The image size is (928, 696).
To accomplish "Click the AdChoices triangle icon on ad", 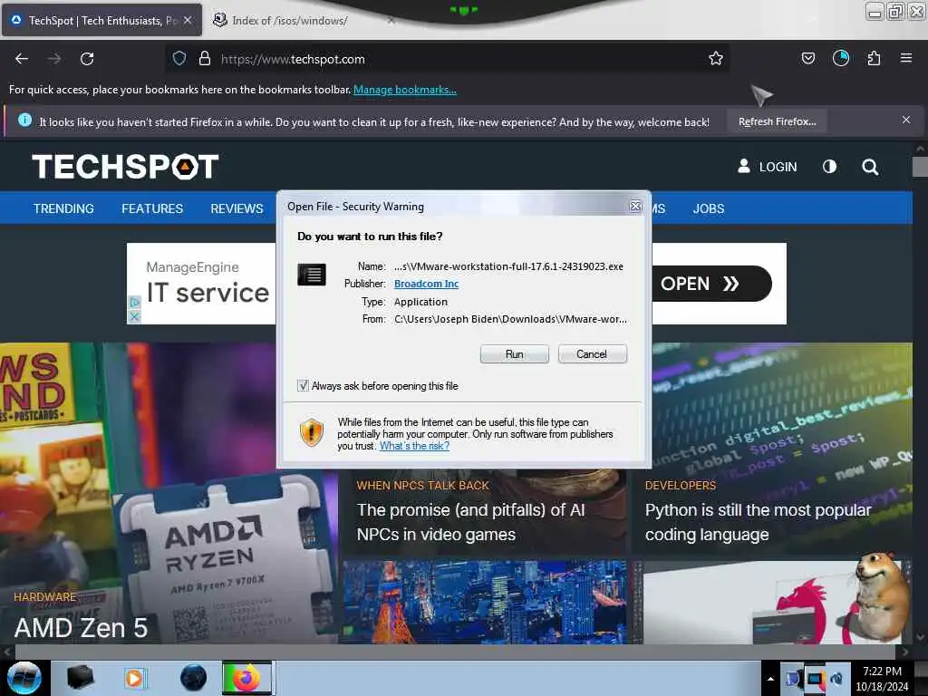I will (x=134, y=302).
